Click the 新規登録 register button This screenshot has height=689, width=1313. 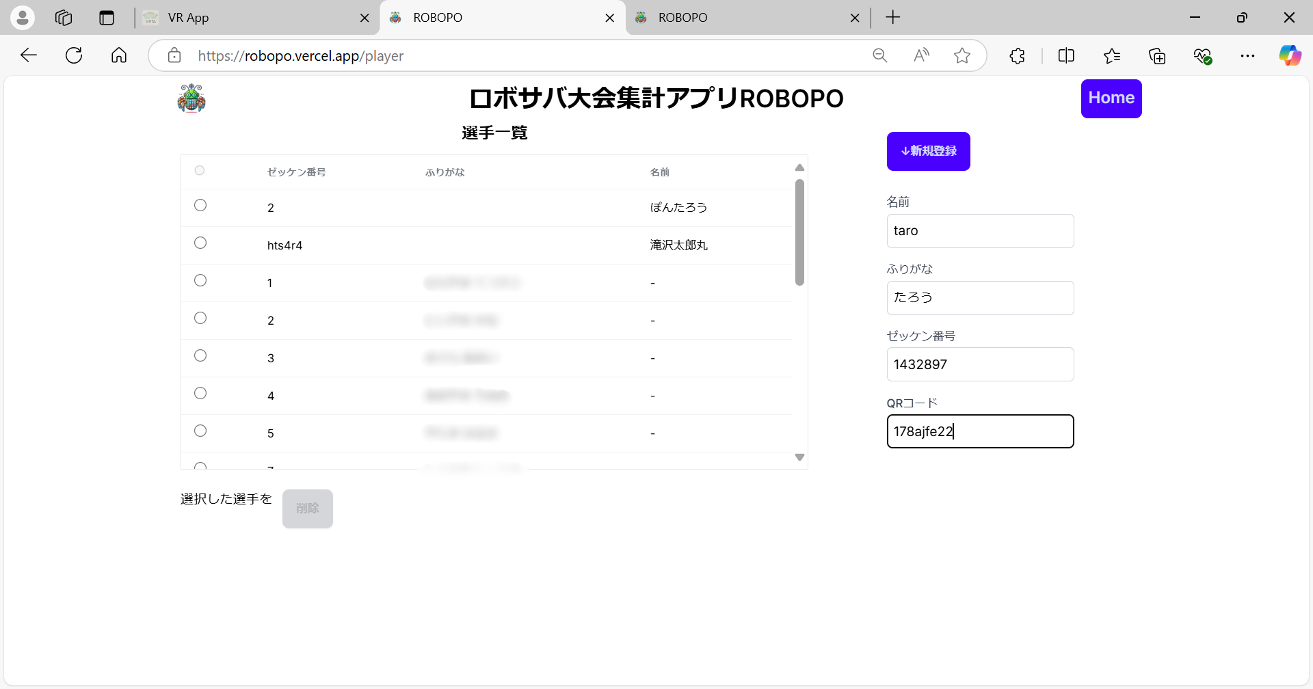[928, 151]
